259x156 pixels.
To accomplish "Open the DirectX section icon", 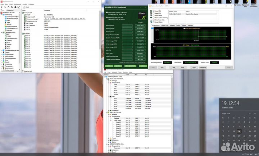I will (x=4, y=62).
